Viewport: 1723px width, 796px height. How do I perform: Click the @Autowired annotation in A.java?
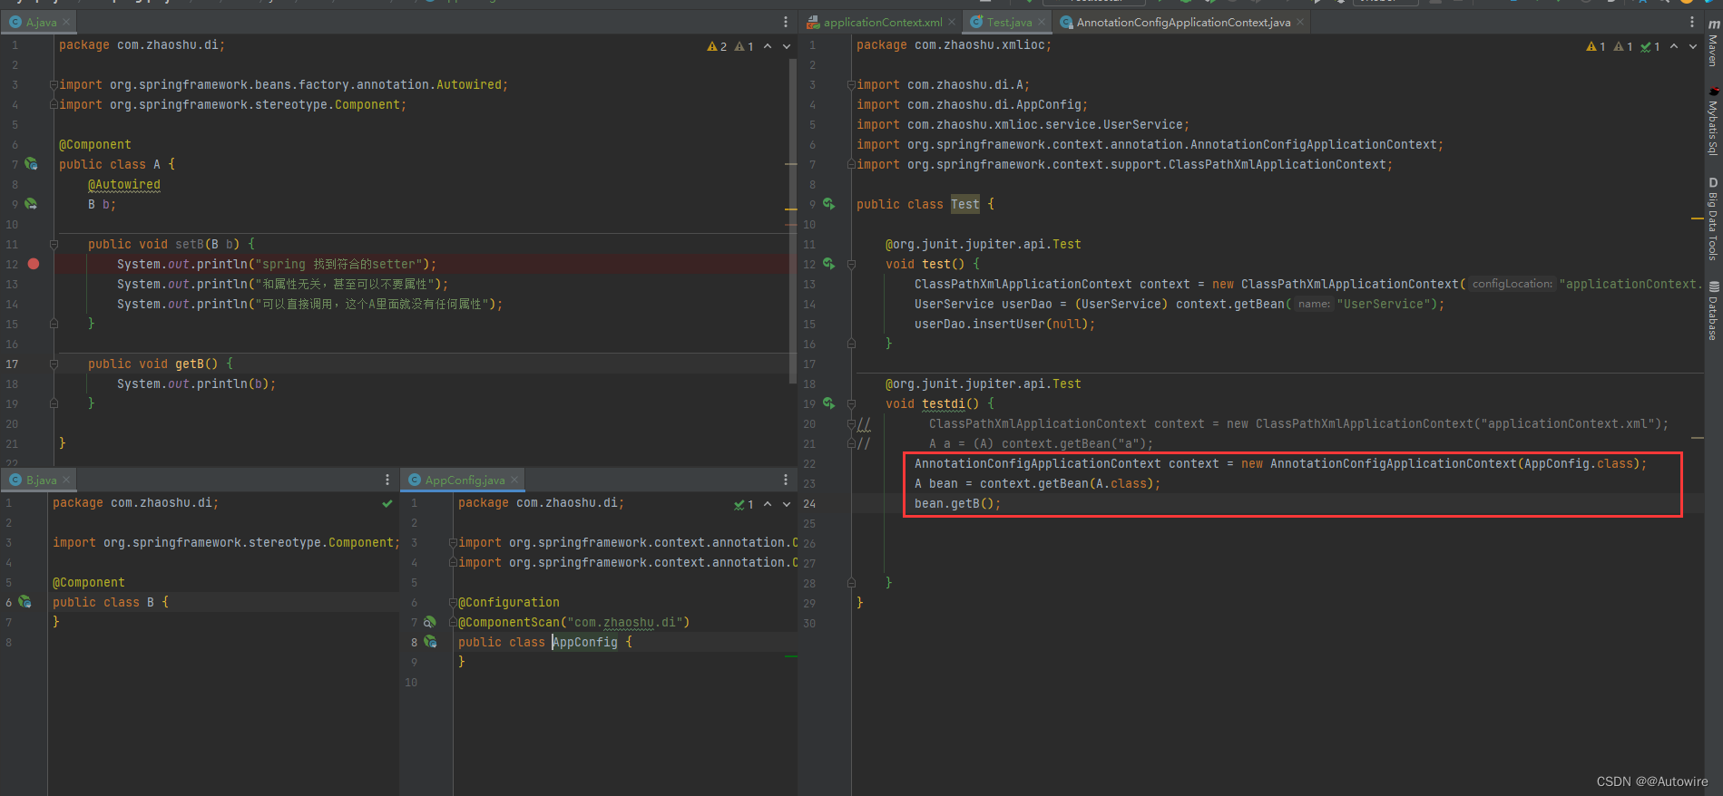[124, 184]
